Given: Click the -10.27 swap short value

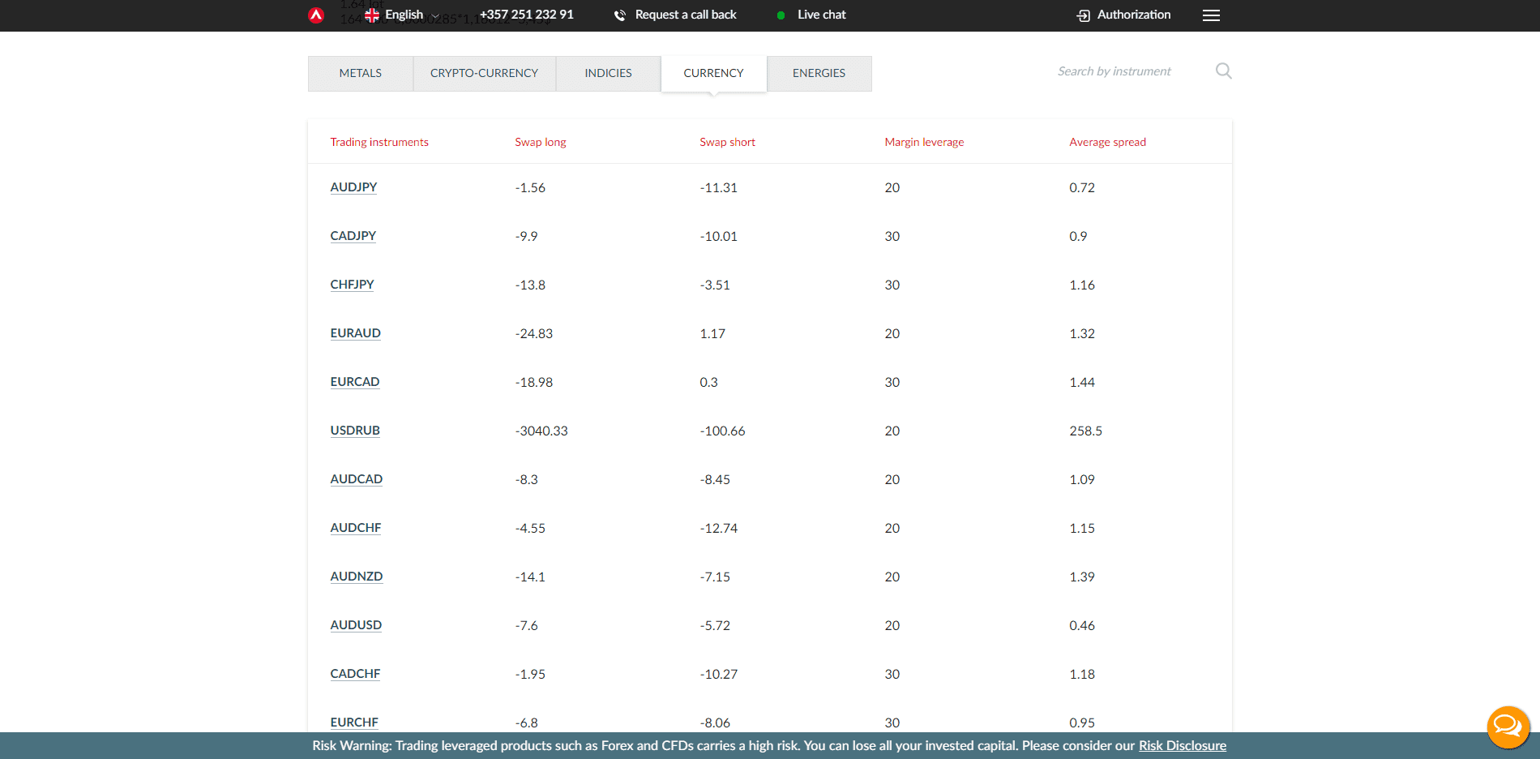Looking at the screenshot, I should [719, 675].
